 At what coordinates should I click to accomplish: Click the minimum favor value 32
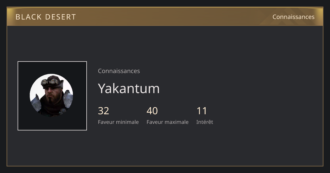(103, 111)
